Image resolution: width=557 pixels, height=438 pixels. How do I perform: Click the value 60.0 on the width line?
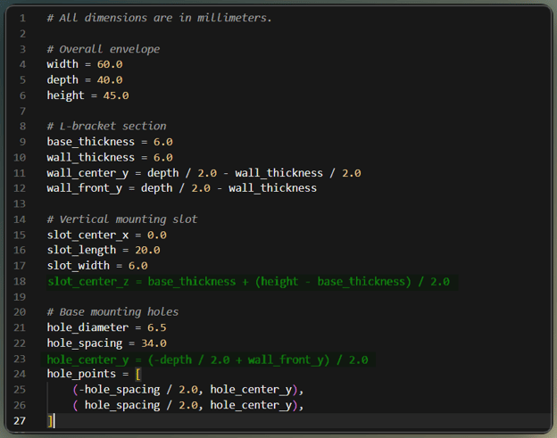pyautogui.click(x=110, y=64)
